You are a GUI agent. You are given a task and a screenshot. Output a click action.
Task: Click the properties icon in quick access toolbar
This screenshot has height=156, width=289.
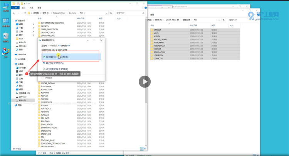coord(18,3)
